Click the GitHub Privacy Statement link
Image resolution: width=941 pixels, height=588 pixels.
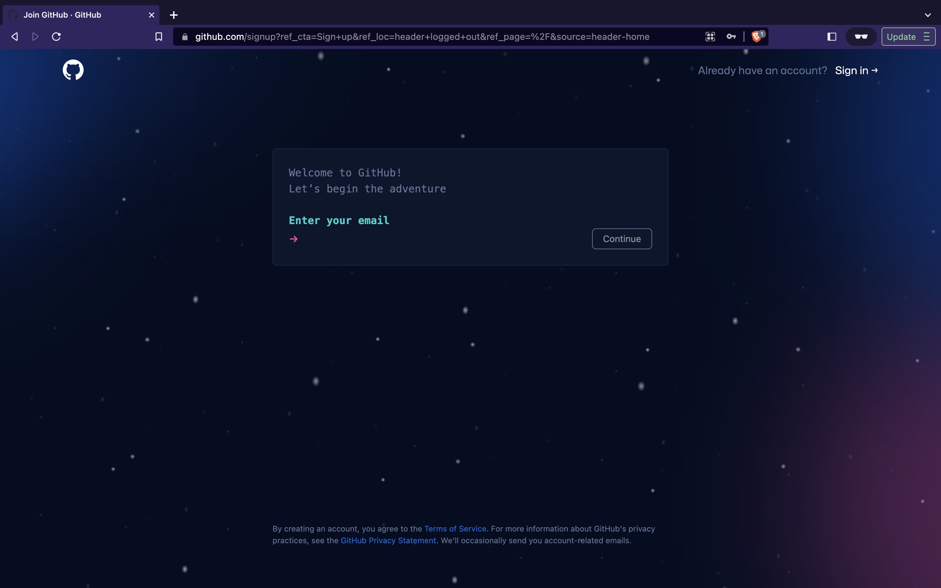coord(388,541)
